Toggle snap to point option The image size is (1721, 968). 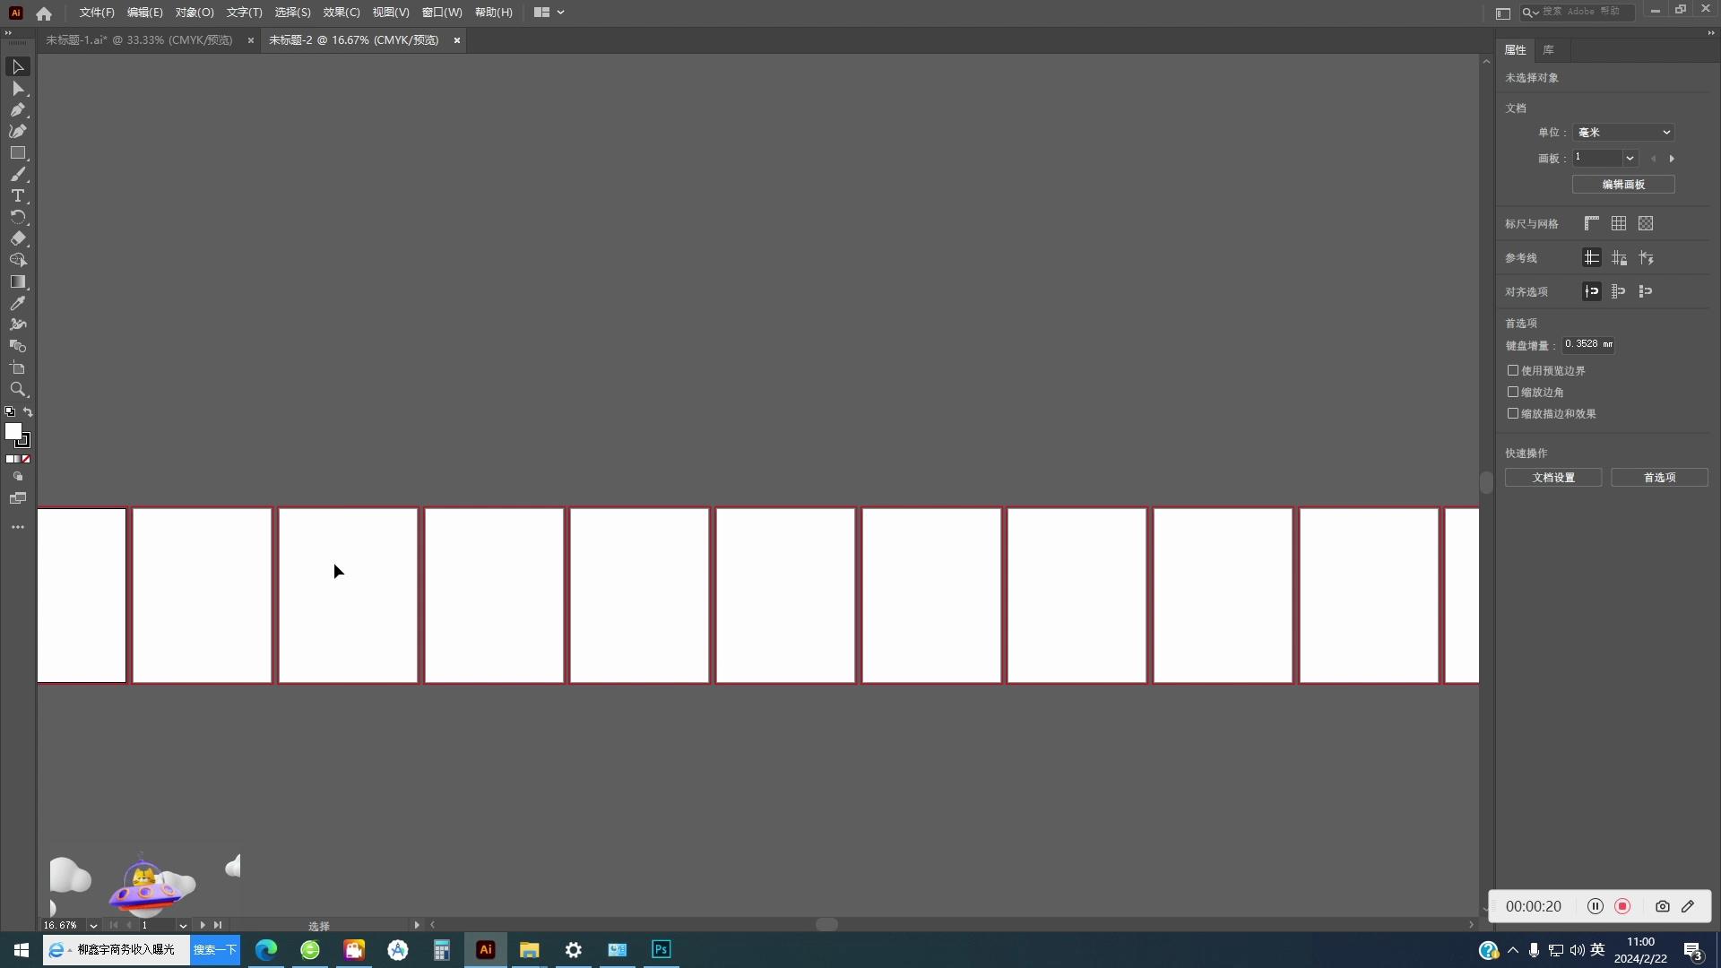1592,292
